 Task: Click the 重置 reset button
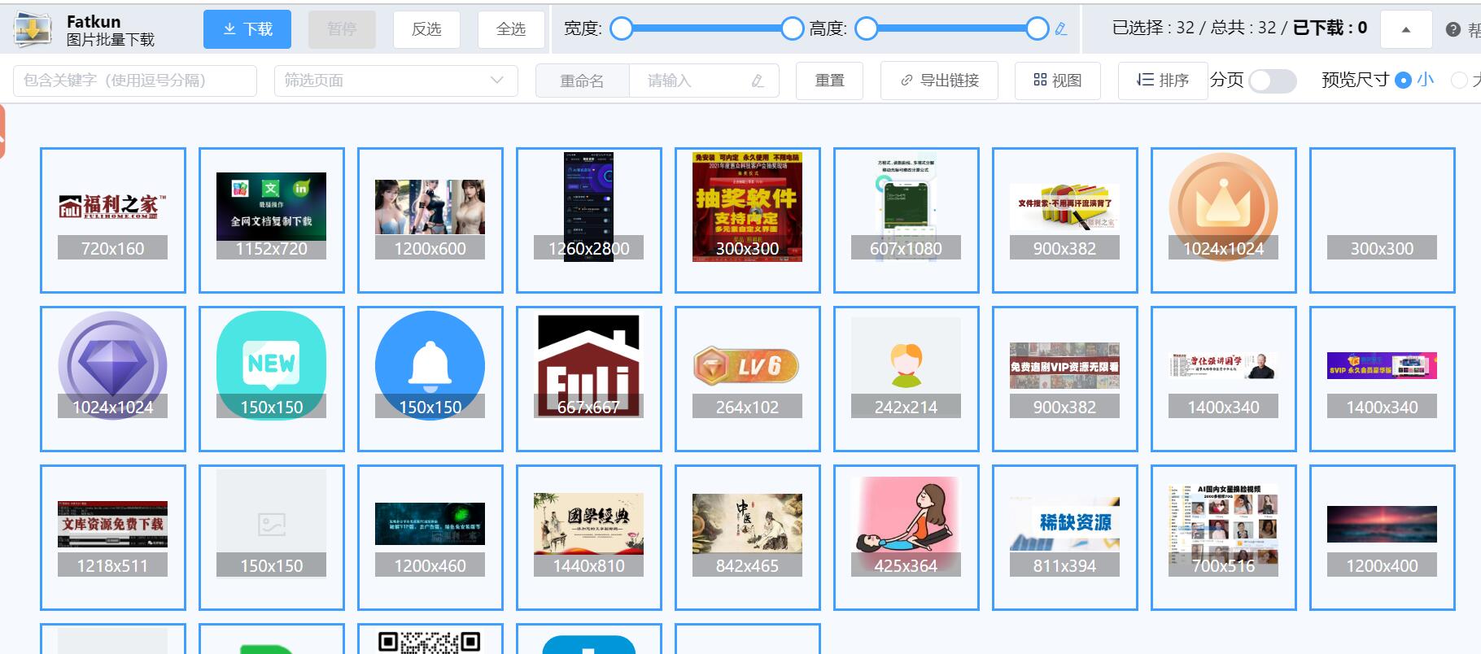(830, 81)
